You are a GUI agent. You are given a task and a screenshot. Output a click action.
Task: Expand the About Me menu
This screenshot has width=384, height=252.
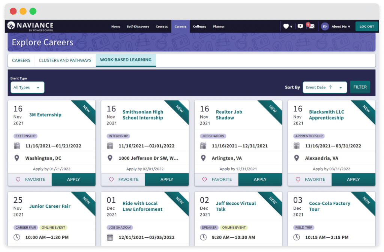340,27
